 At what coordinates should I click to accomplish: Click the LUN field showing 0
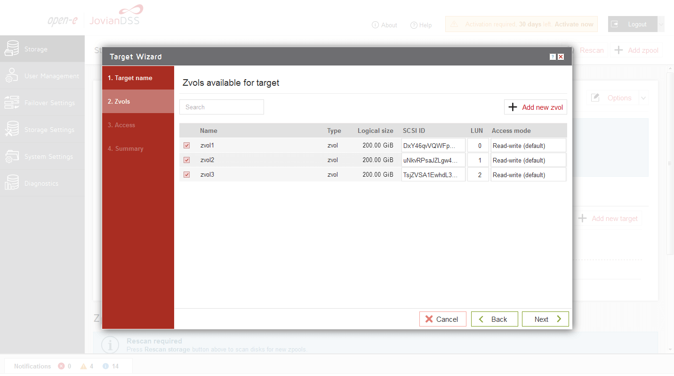[x=478, y=146]
